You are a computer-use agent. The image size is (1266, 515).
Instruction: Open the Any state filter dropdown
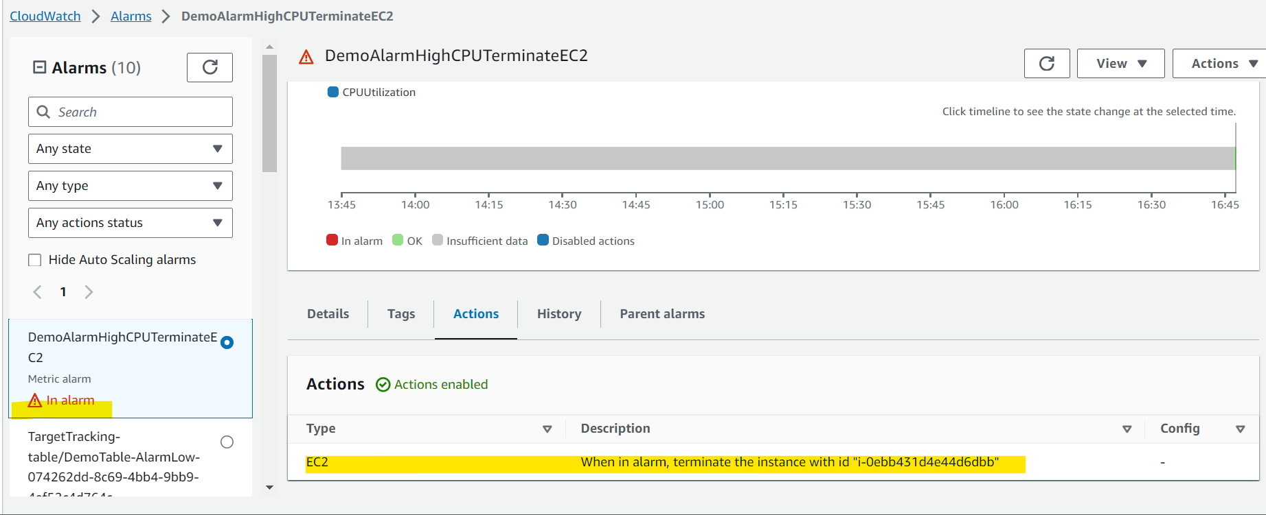[131, 149]
